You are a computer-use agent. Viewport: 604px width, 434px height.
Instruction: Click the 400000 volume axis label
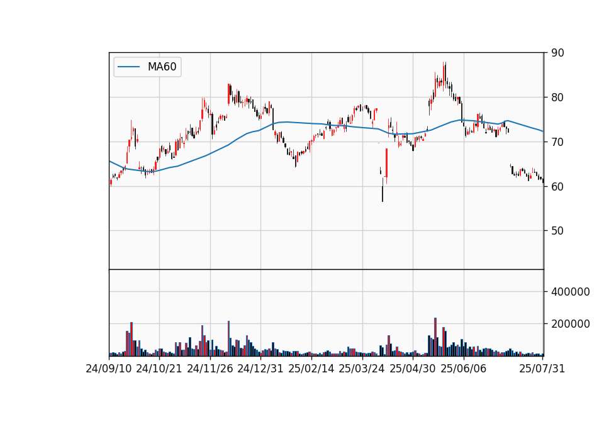(571, 292)
